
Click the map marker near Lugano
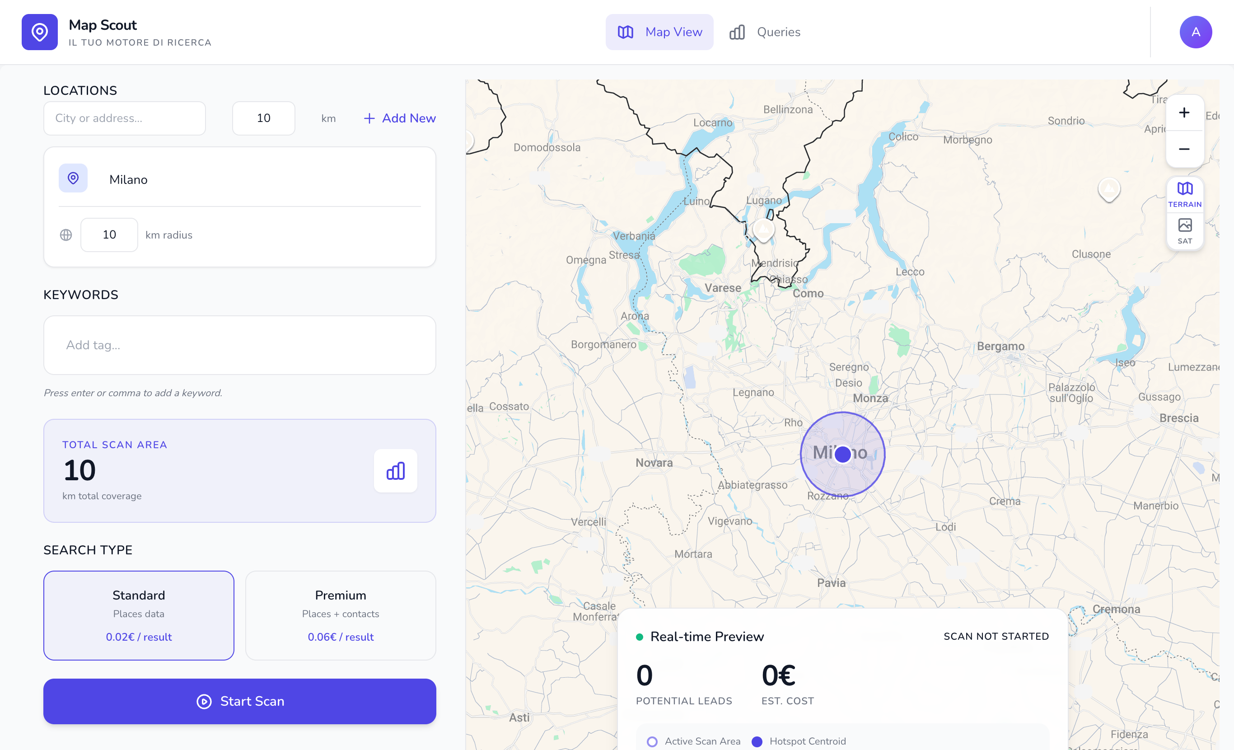763,229
